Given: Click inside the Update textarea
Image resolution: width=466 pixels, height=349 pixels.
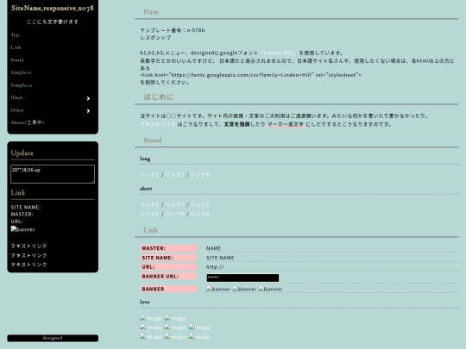Looking at the screenshot, I should tap(53, 174).
